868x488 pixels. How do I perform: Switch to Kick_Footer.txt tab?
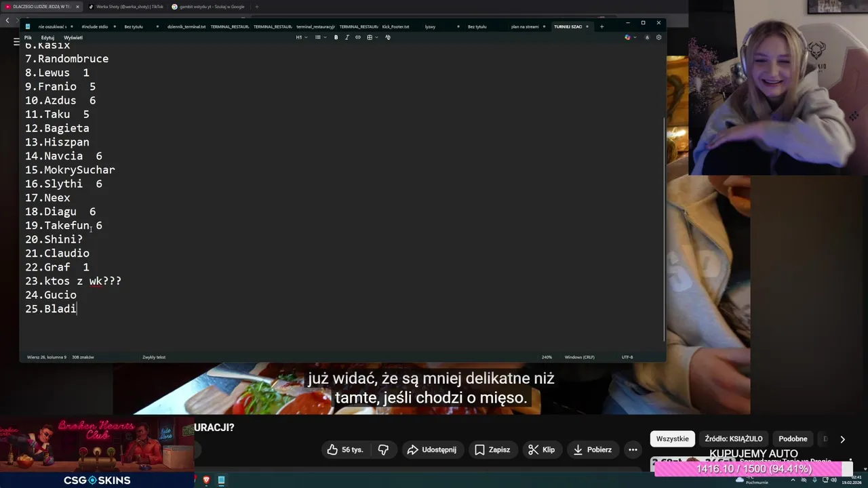(x=396, y=26)
